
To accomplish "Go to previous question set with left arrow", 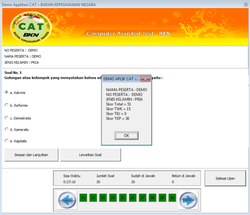I will (x=67, y=200).
